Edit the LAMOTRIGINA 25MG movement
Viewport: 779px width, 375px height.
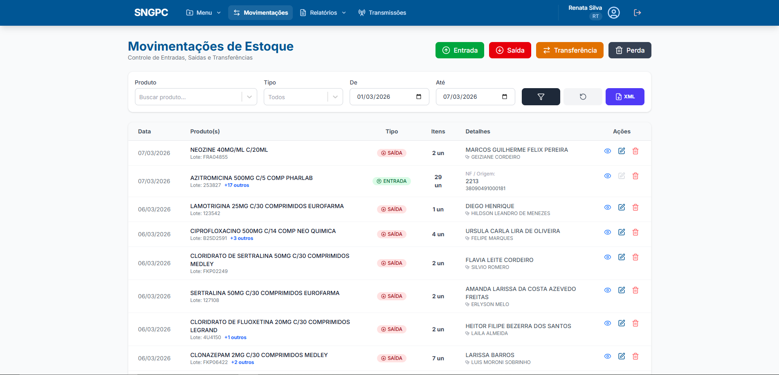tap(621, 207)
